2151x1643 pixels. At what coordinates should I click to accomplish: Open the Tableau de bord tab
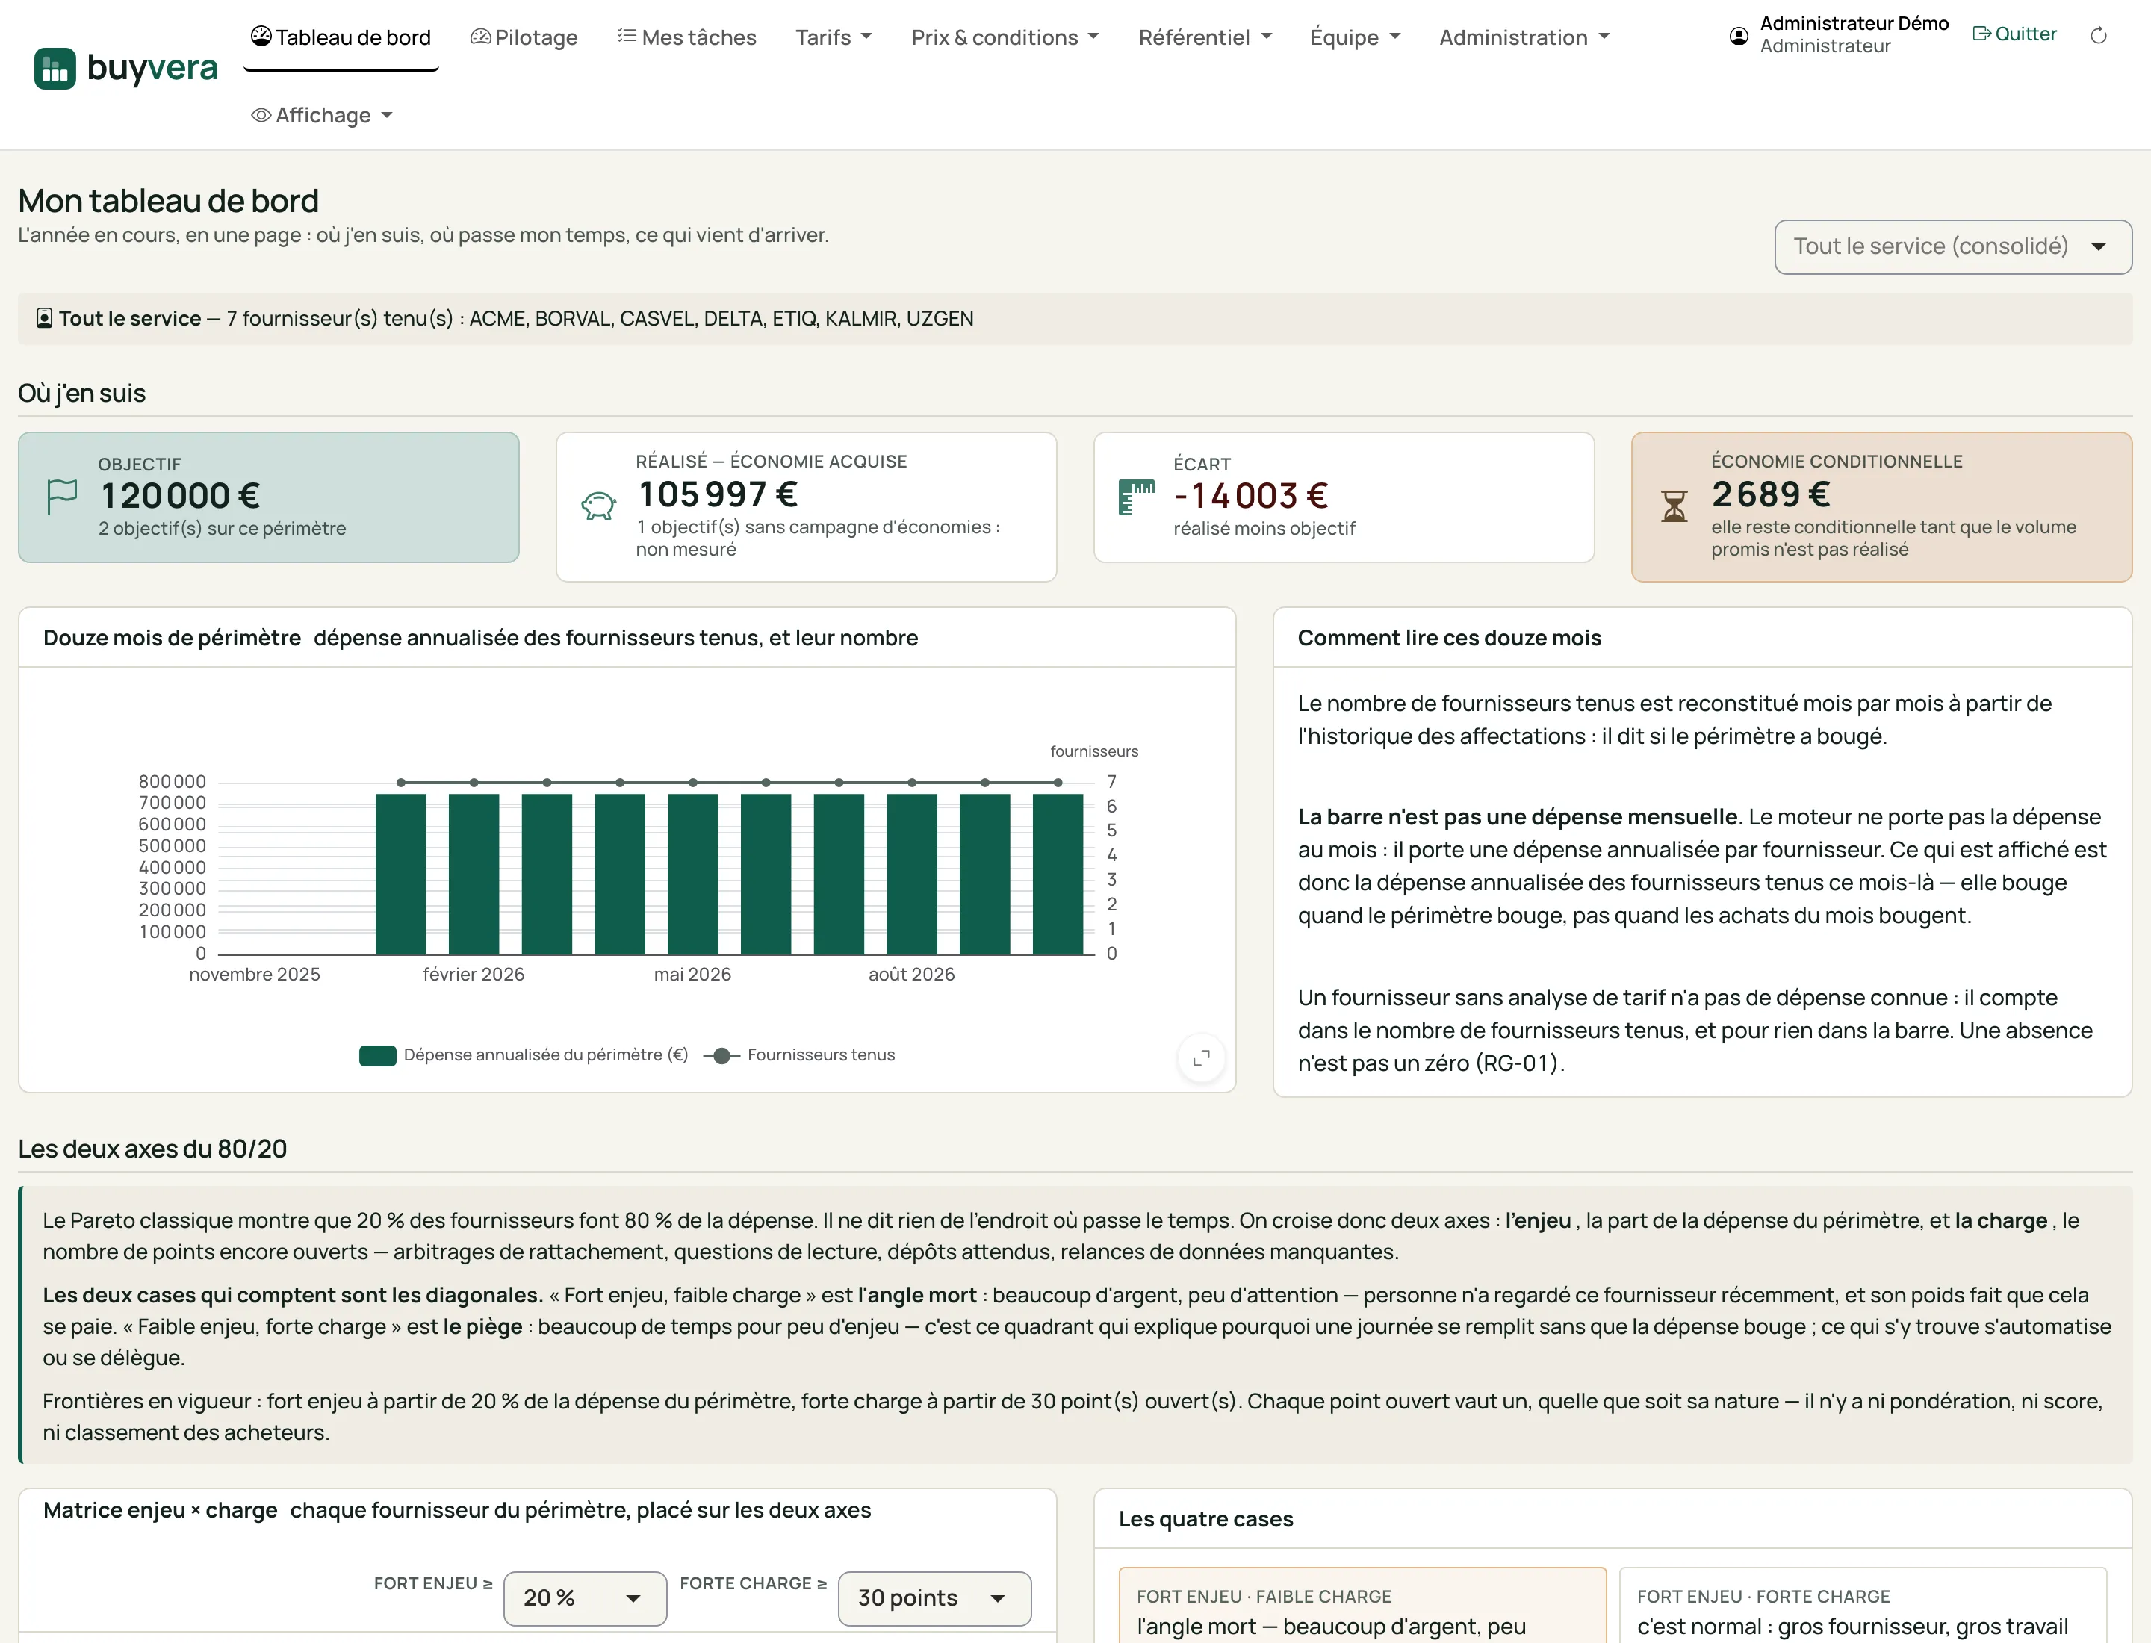coord(341,37)
